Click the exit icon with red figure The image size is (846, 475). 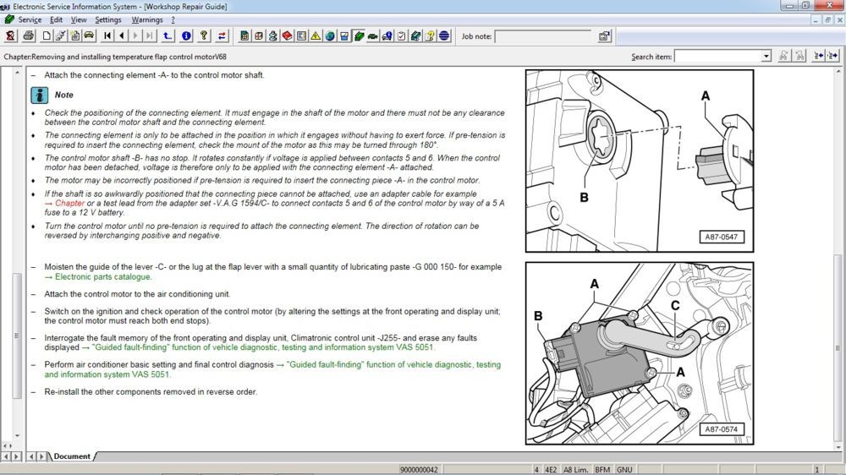(x=10, y=36)
